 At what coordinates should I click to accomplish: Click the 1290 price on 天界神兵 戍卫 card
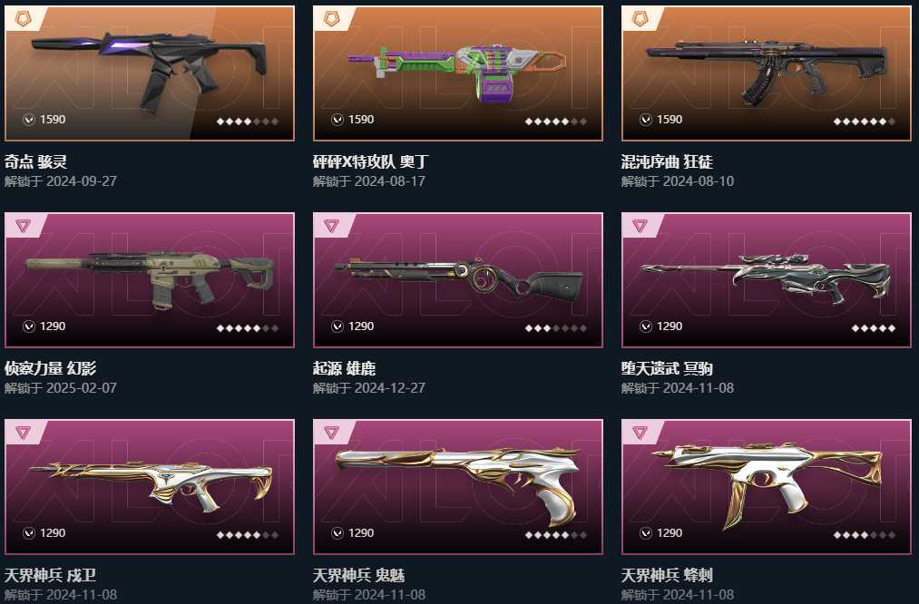click(53, 532)
